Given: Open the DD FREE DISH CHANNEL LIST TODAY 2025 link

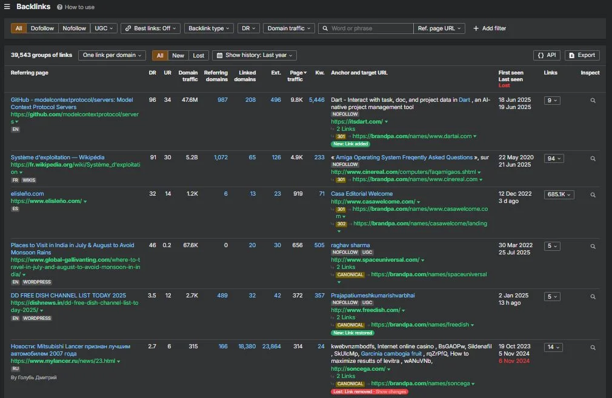Looking at the screenshot, I should tap(68, 296).
